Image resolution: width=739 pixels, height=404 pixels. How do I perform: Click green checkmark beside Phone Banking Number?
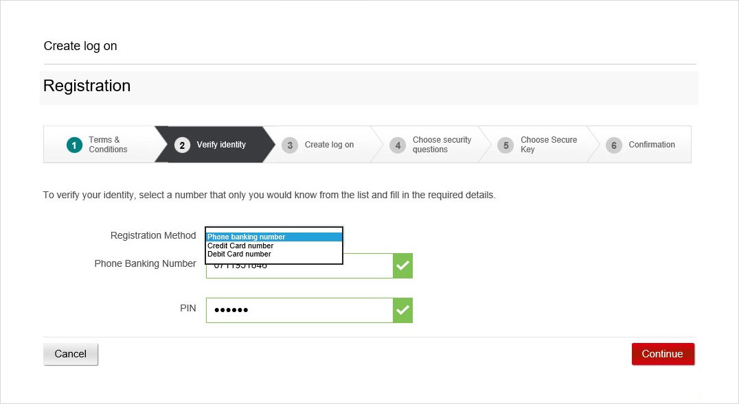pyautogui.click(x=402, y=265)
